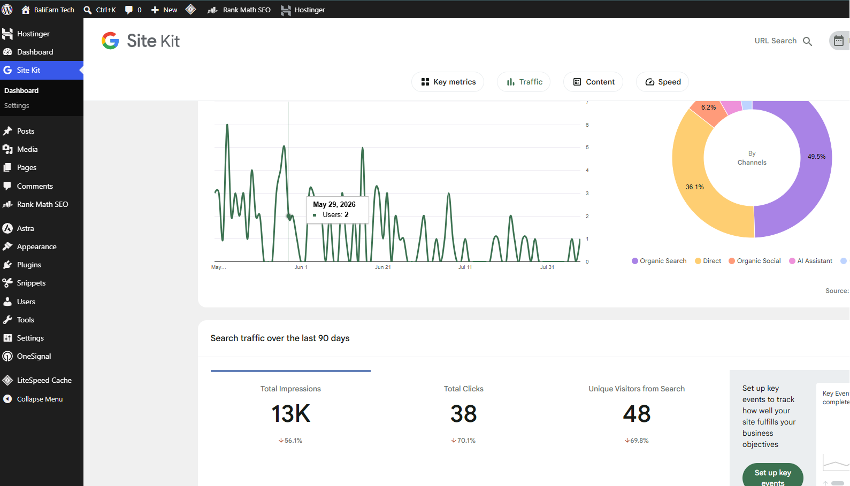The image size is (850, 486).
Task: Open the comments bubble in admin bar
Action: pos(133,10)
